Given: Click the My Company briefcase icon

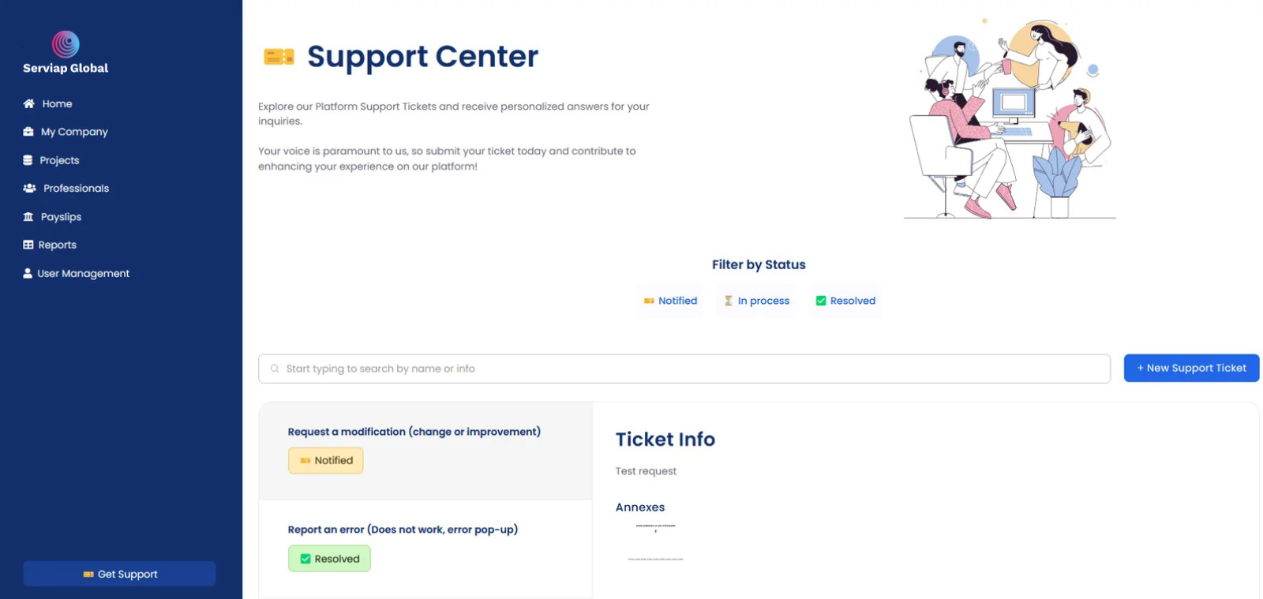Looking at the screenshot, I should 28,132.
